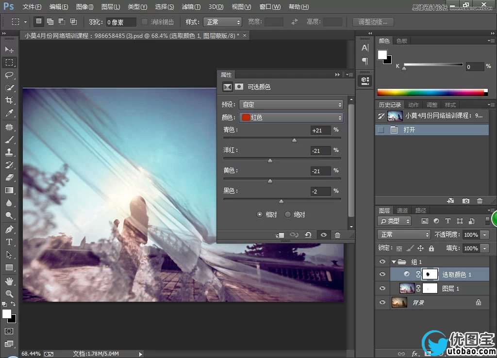Select the Eyedropper tool

[9, 113]
